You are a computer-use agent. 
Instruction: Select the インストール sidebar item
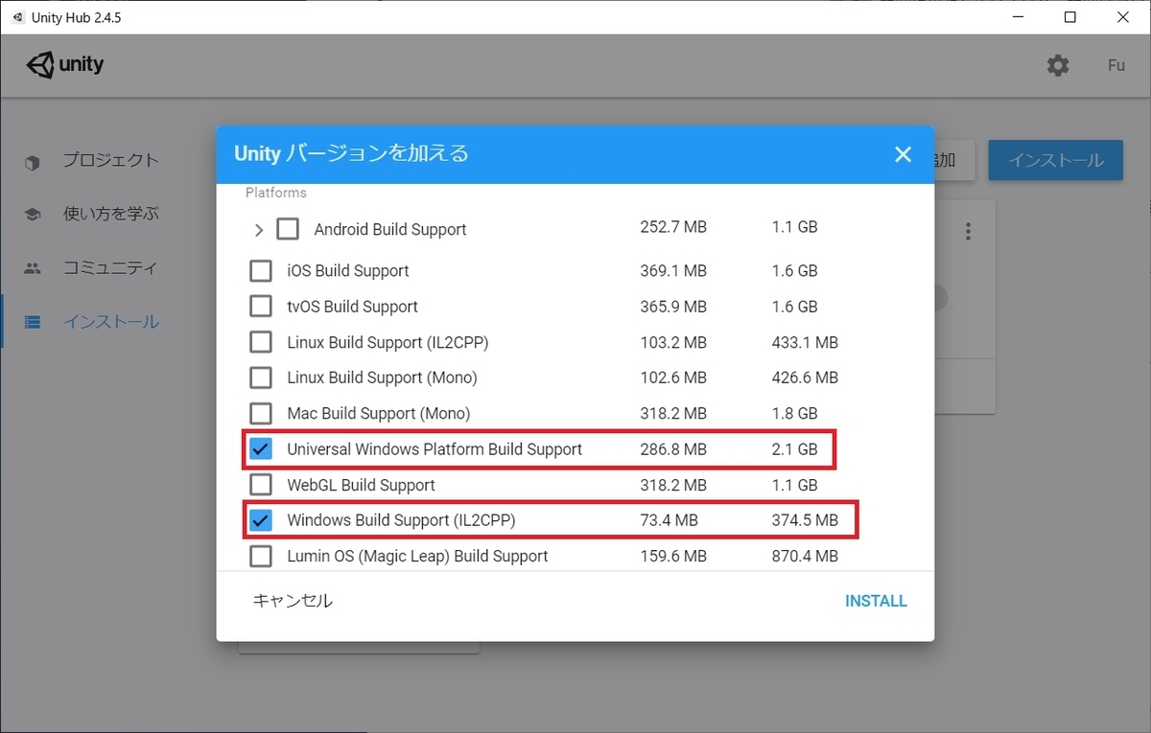[x=110, y=322]
